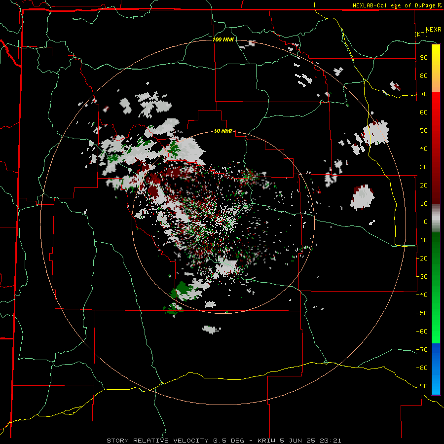Click the 50 NMI range ring label
Image resolution: width=444 pixels, height=444 pixels.
click(x=223, y=131)
